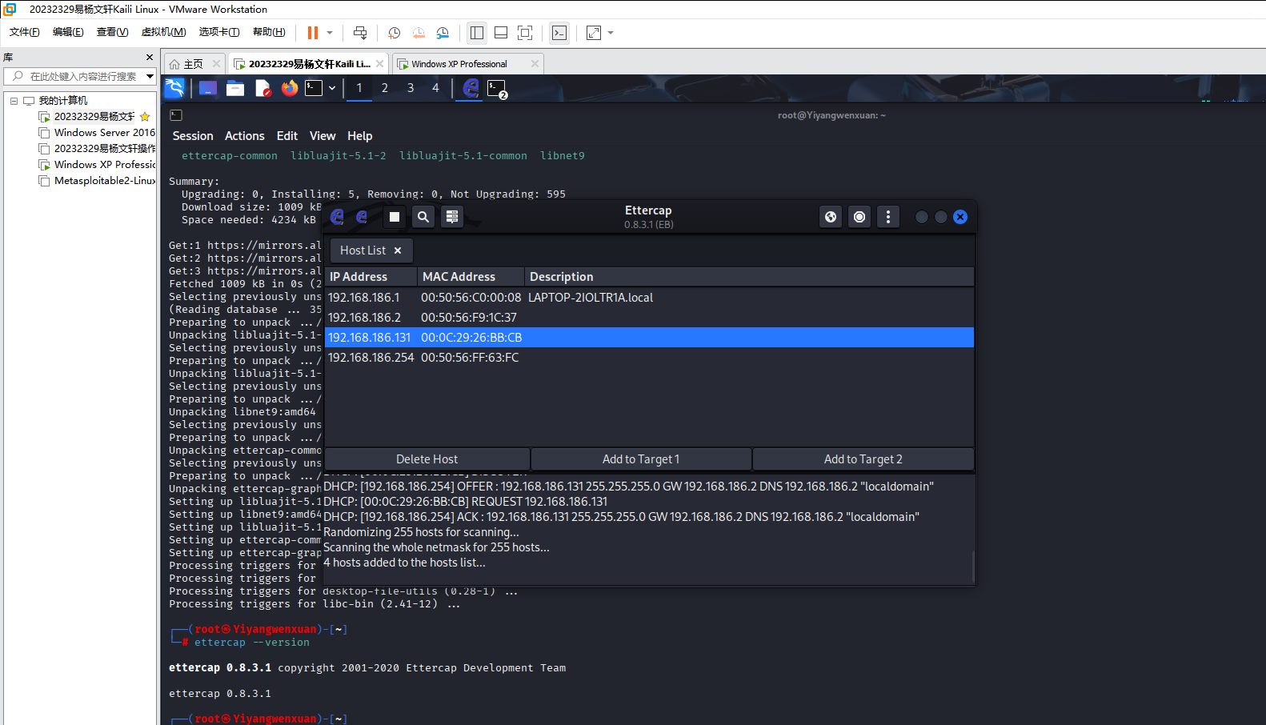
Task: Send Ctrl+Alt+Del to the virtual machine
Action: [x=360, y=33]
